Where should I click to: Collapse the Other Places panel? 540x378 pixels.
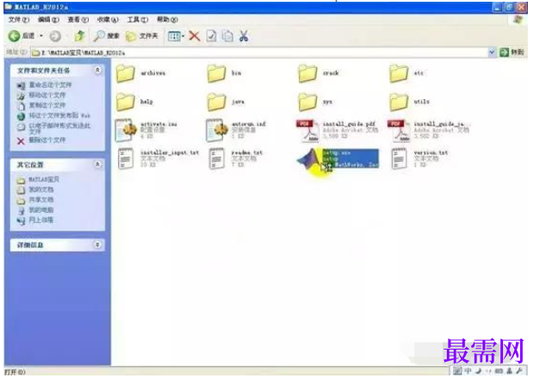pyautogui.click(x=98, y=164)
